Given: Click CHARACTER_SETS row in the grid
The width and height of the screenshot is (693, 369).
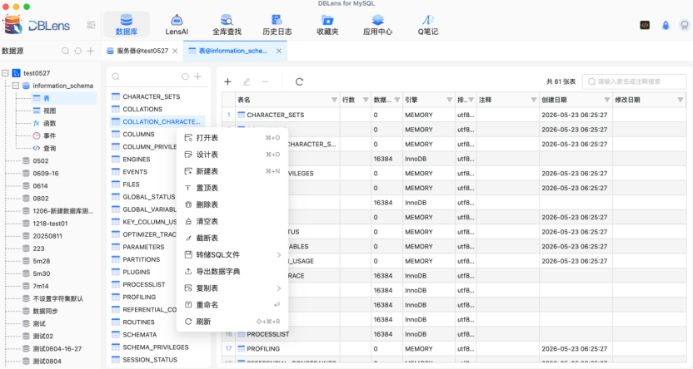Looking at the screenshot, I should pos(454,115).
